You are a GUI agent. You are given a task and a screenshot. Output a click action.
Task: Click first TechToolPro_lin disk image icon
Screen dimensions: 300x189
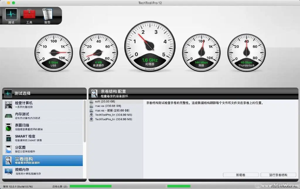click(91, 115)
